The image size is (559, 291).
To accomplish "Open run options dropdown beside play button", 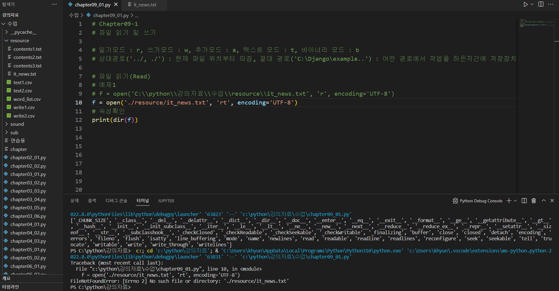I will coord(532,5).
